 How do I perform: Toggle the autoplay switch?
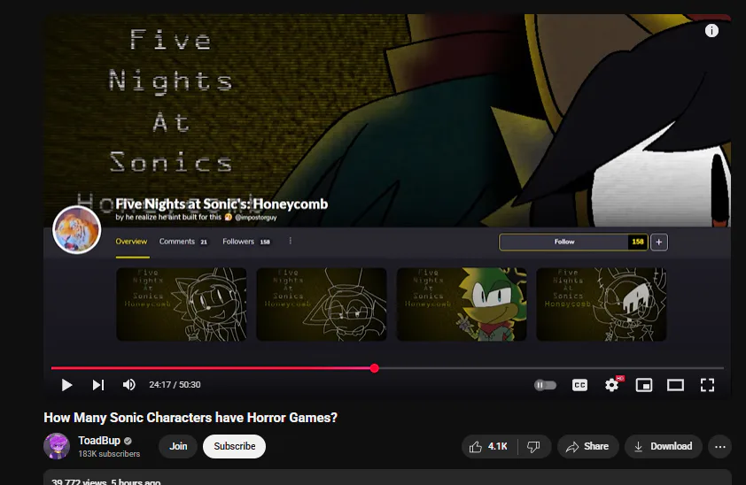tap(545, 385)
